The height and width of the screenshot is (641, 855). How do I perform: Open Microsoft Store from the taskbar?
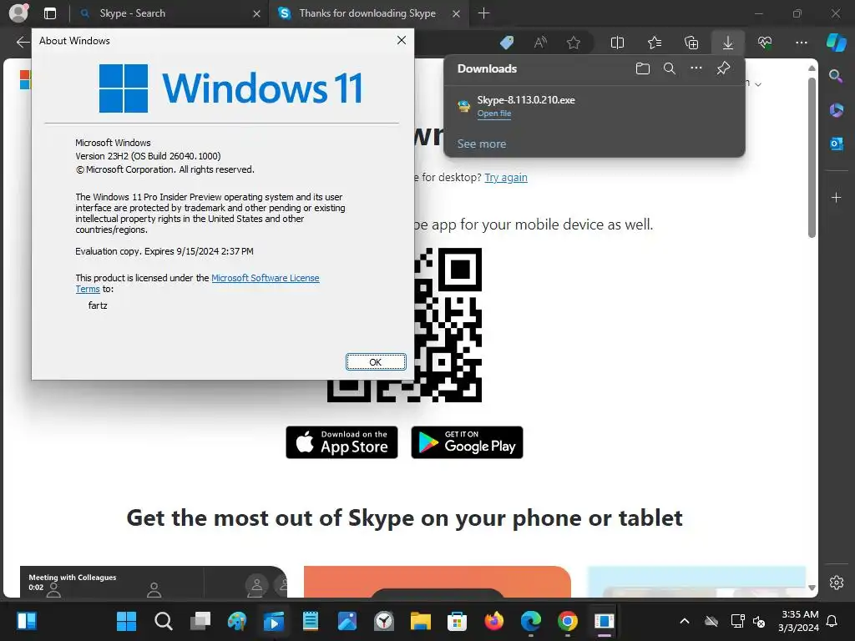(x=457, y=621)
